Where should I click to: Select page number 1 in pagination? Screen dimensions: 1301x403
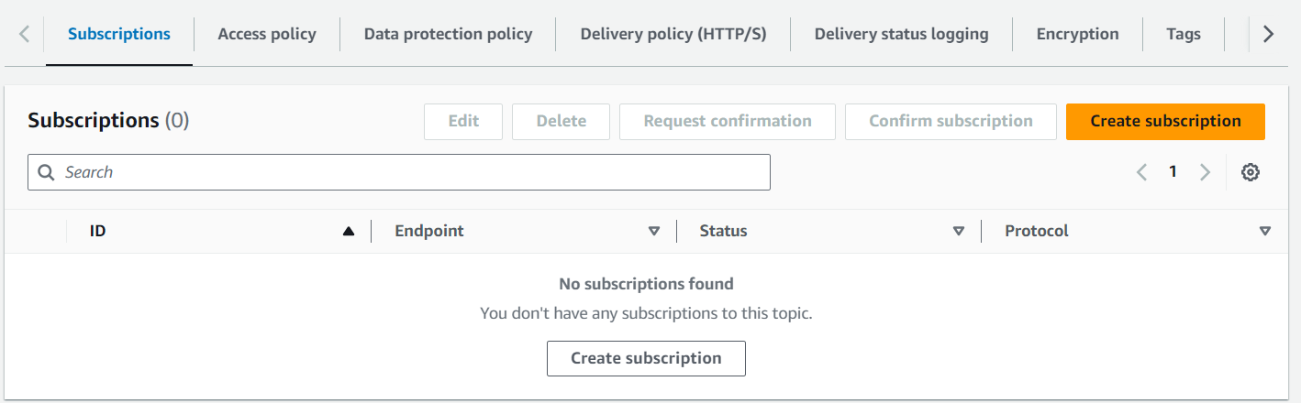[x=1173, y=172]
